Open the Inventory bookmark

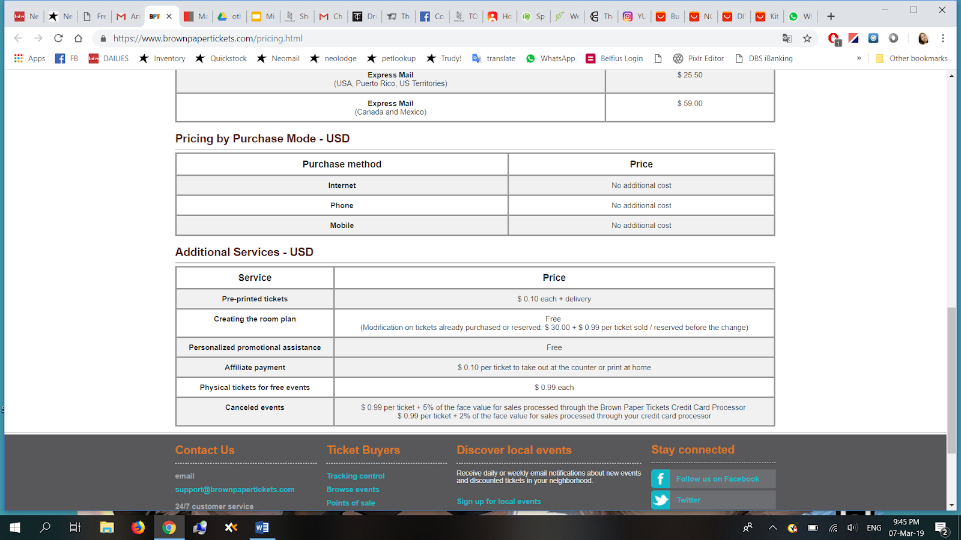[x=162, y=58]
